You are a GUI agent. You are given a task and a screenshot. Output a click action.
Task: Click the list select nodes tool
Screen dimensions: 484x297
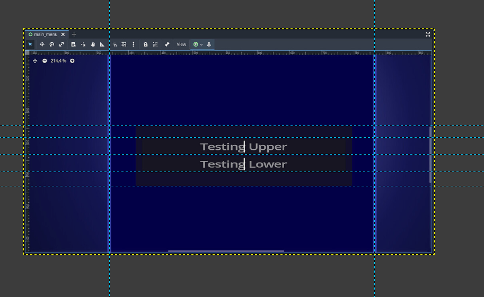tap(73, 44)
